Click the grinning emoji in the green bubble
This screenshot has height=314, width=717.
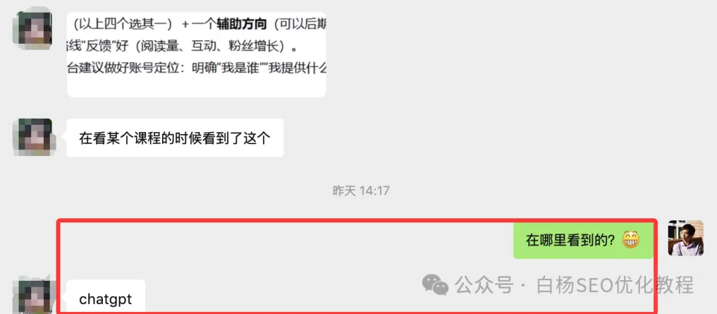[x=631, y=240]
